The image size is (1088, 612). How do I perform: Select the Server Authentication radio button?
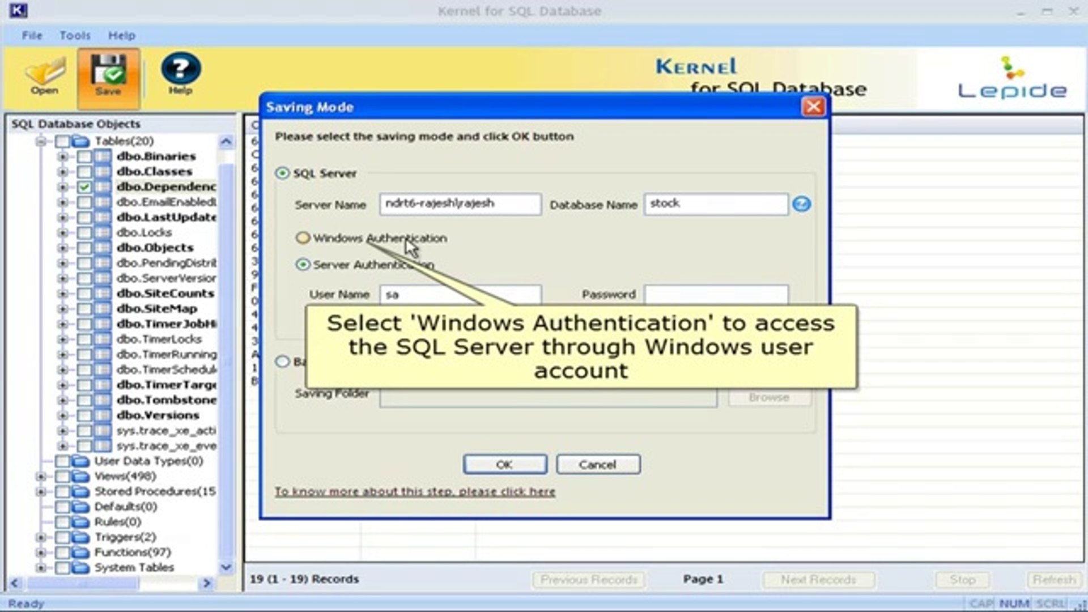(x=303, y=265)
